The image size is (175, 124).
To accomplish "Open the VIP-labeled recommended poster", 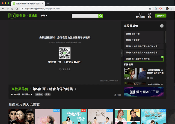I will coord(127,116).
